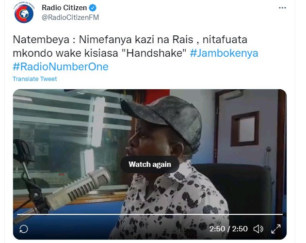Open Radio Citizen profile avatar

(24, 13)
